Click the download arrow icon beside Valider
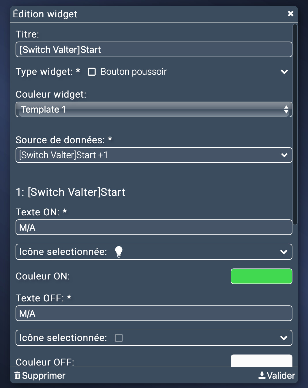 click(262, 375)
